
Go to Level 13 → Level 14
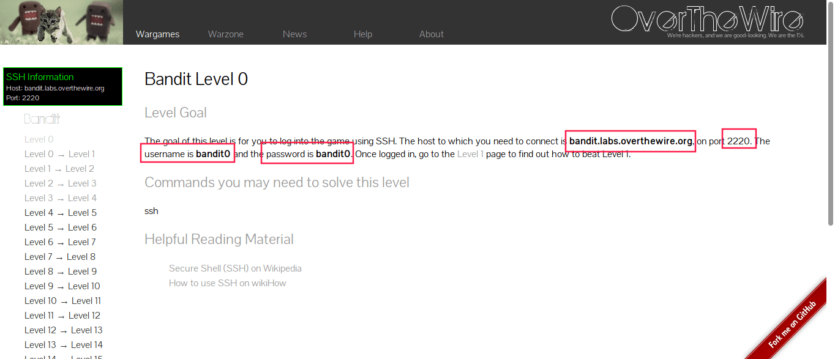63,345
